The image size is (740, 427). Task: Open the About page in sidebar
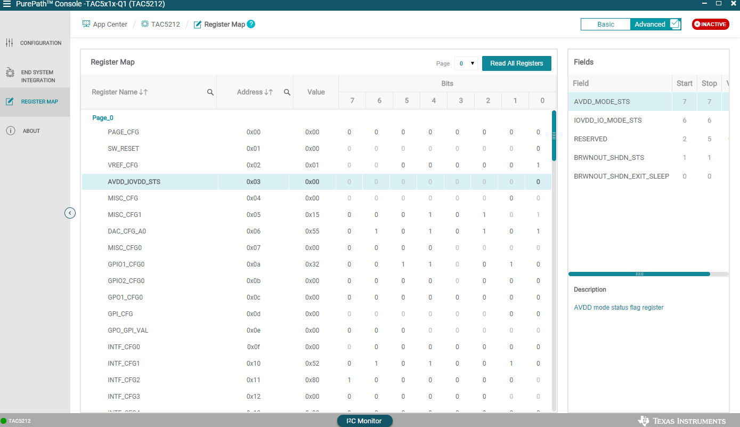pos(31,131)
